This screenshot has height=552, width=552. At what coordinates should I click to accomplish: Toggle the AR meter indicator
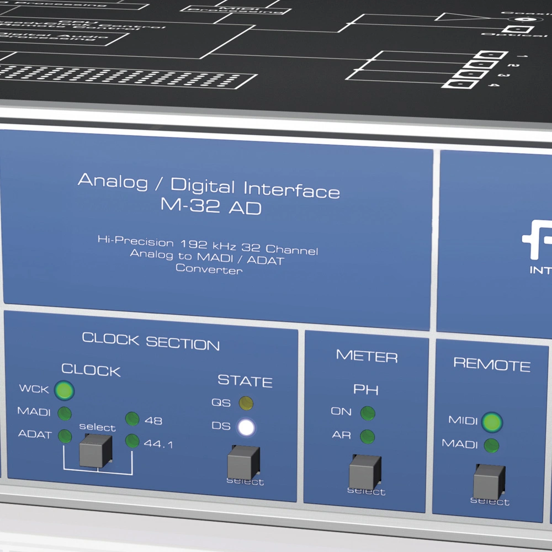367,437
